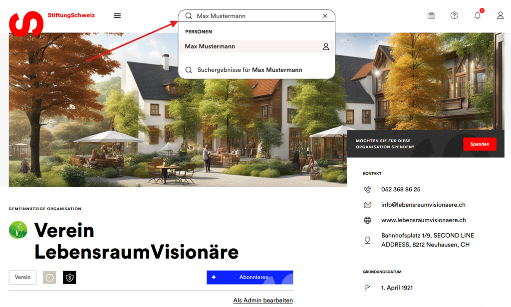Open the help question mark icon

pos(454,15)
